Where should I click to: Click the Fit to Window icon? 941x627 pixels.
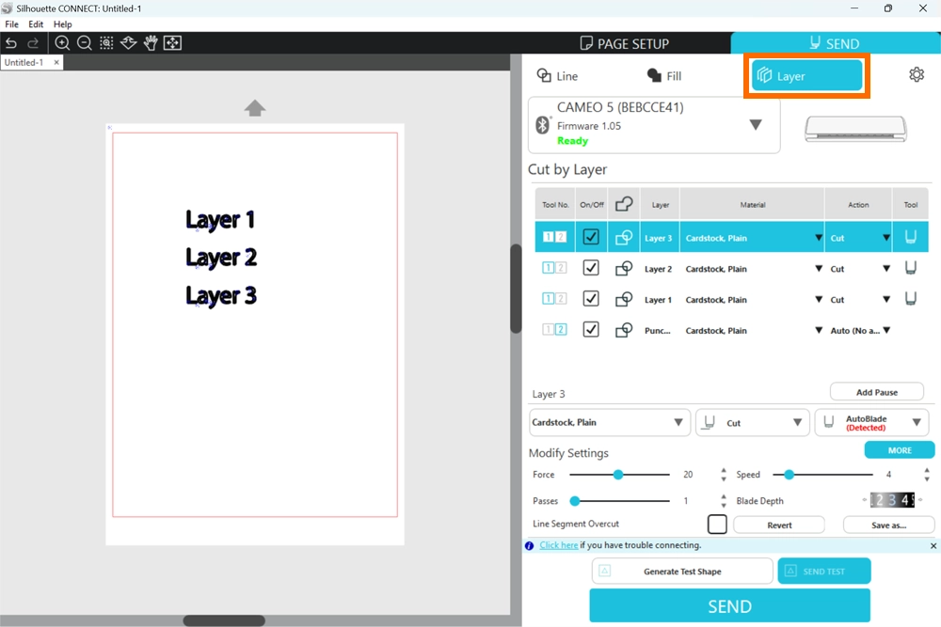point(173,43)
